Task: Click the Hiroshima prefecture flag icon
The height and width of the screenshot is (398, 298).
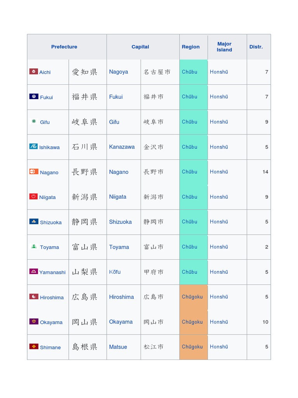Action: (34, 297)
